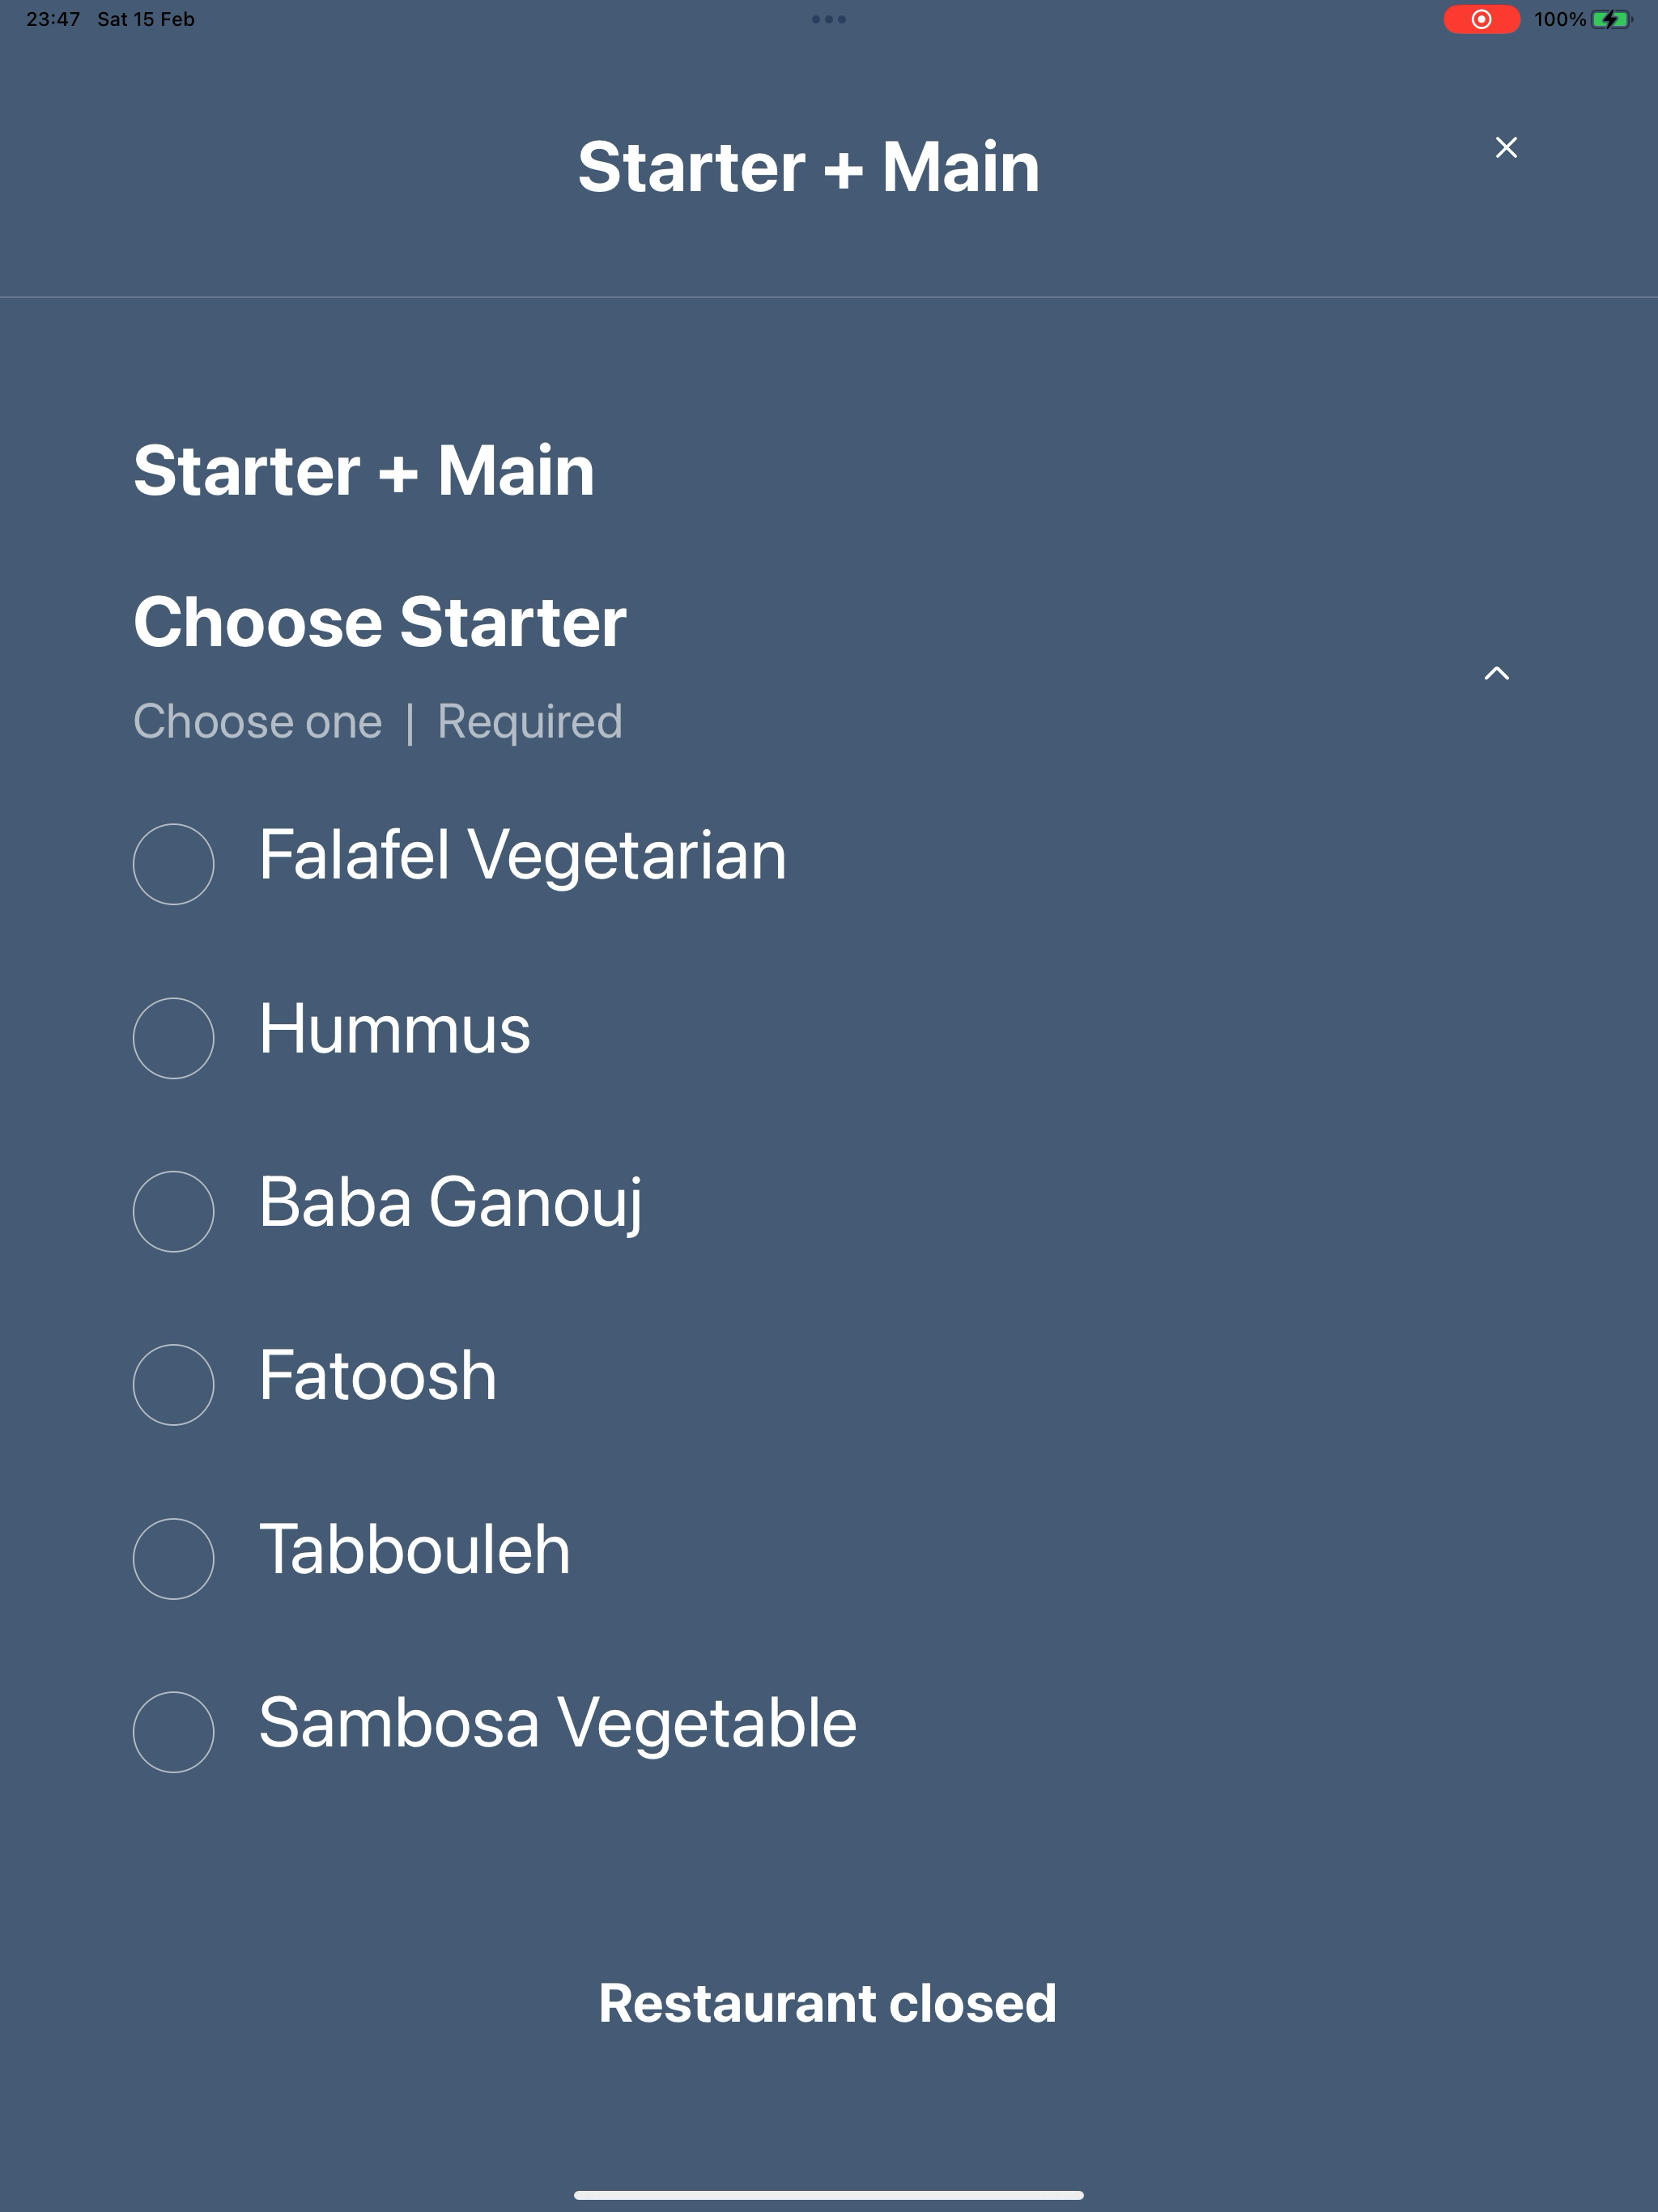Viewport: 1658px width, 2212px height.
Task: Select the Falafel Vegetarian radio button
Action: (173, 864)
